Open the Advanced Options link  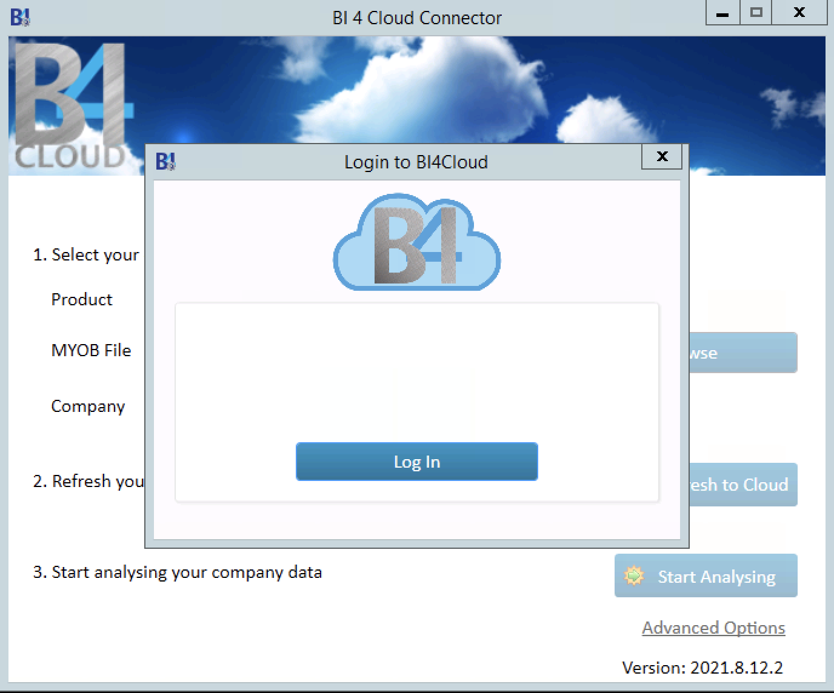(x=713, y=628)
